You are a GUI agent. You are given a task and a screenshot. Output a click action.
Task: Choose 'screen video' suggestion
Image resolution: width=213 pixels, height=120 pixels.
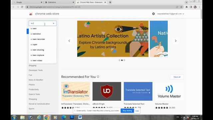point(43,61)
